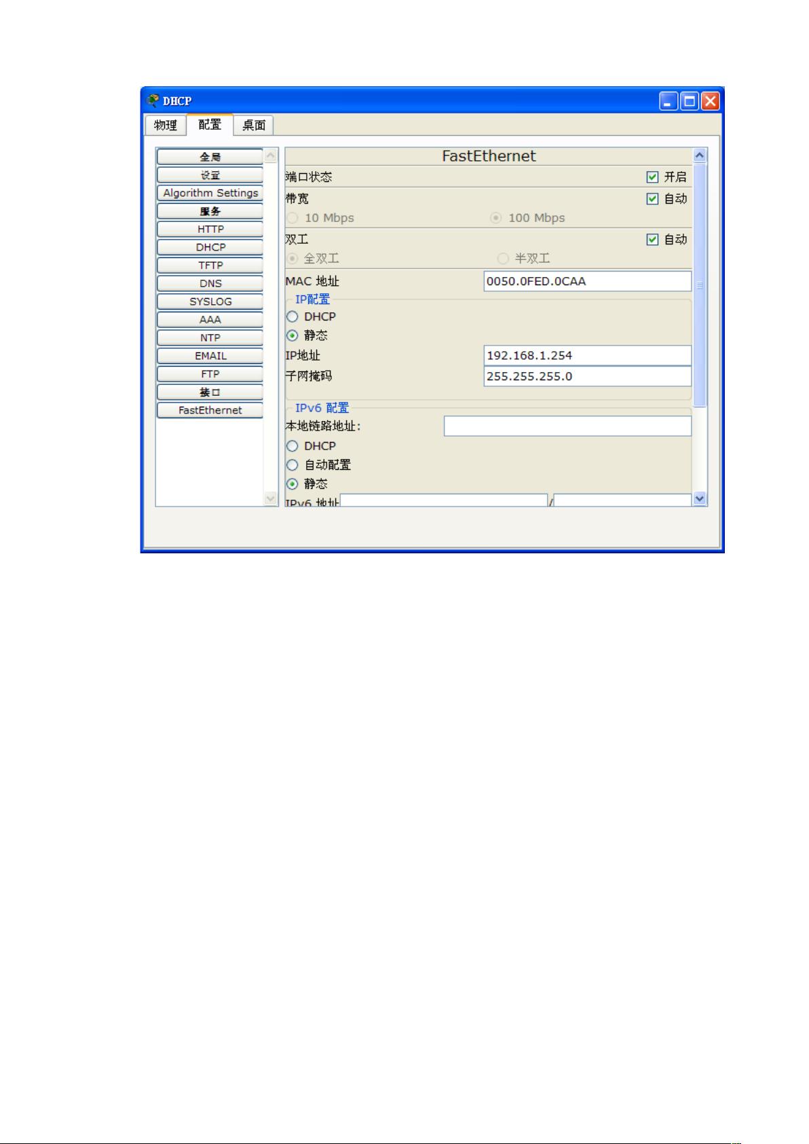This screenshot has height=1144, width=809.
Task: Click the IPv6 地址 input field
Action: click(x=444, y=501)
